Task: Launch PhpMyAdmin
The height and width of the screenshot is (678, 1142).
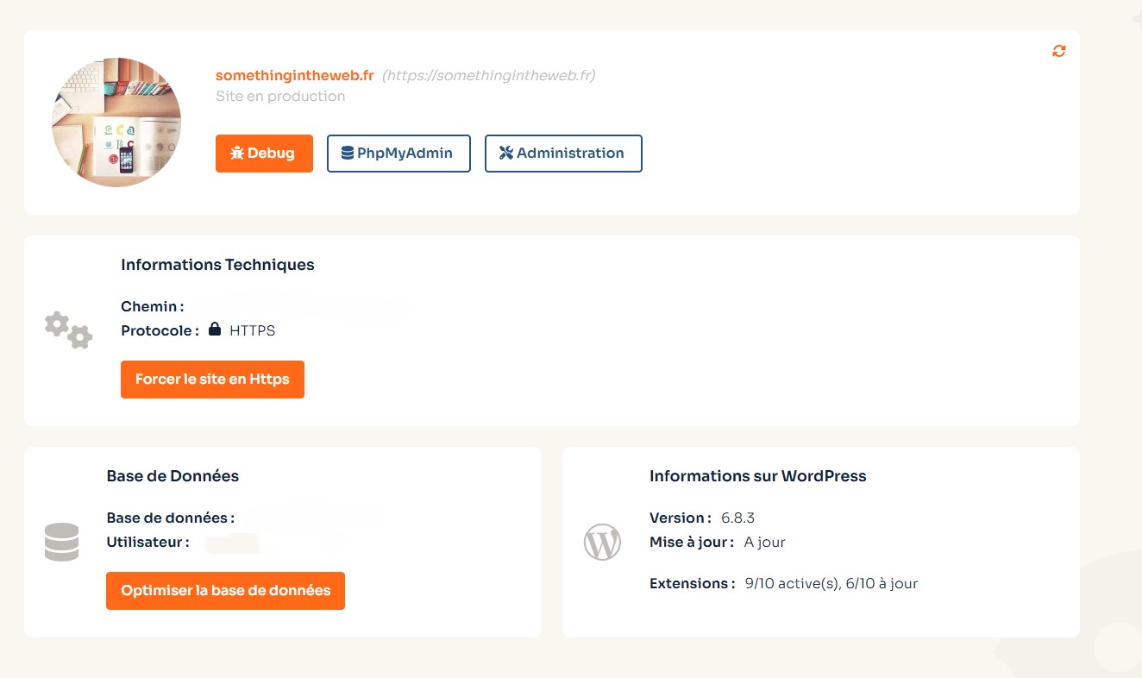Action: coord(398,153)
